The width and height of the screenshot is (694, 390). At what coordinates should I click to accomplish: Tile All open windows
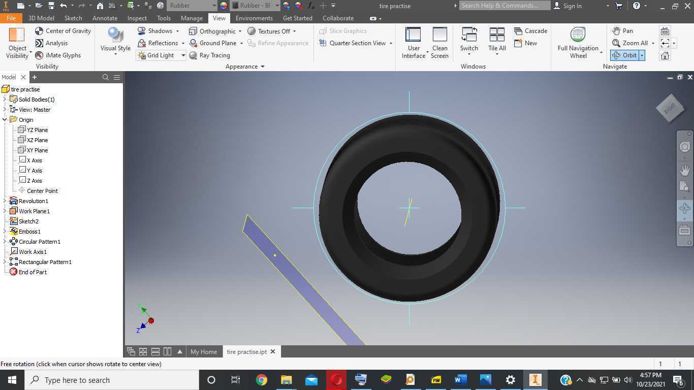tap(497, 42)
